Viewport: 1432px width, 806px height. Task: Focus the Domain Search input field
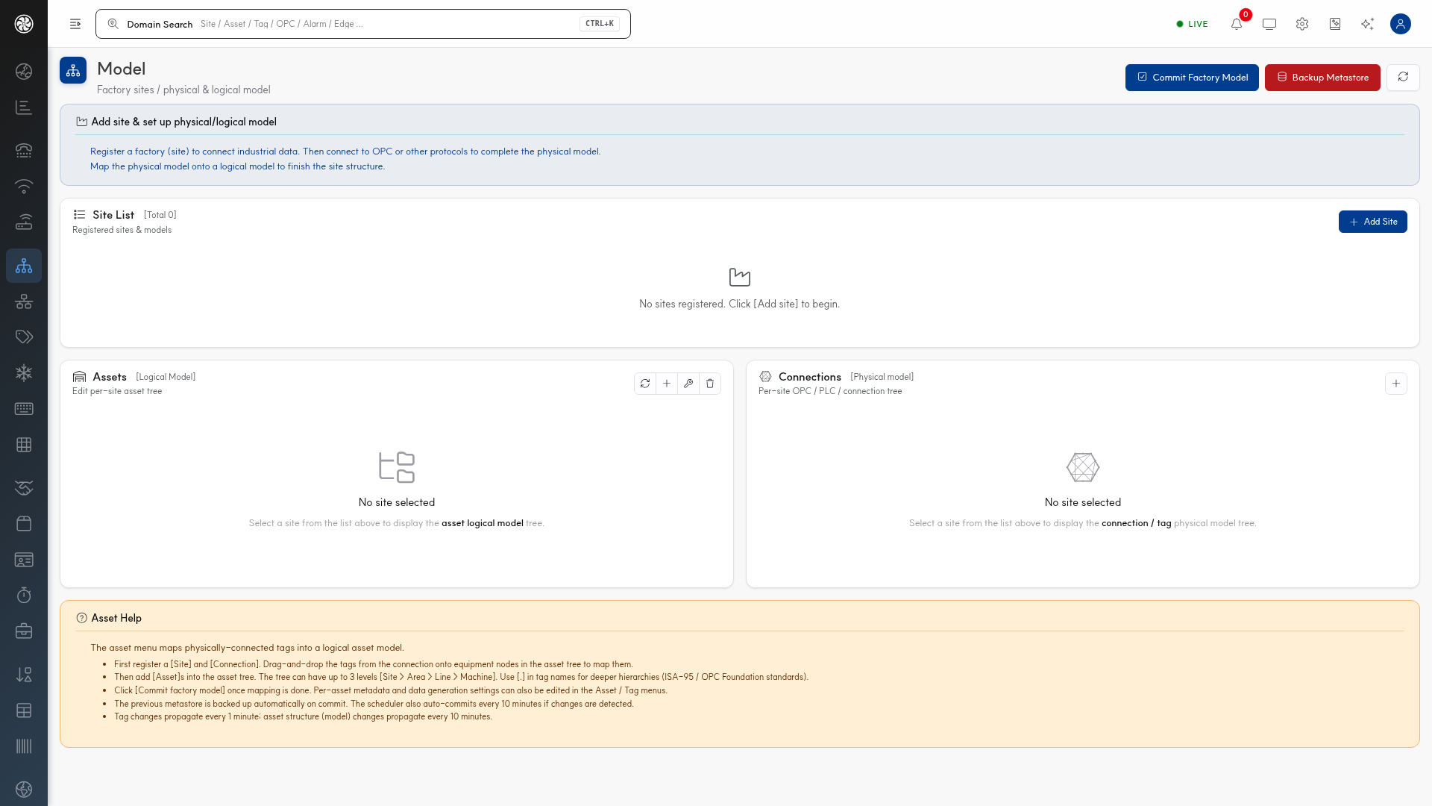[x=362, y=24]
